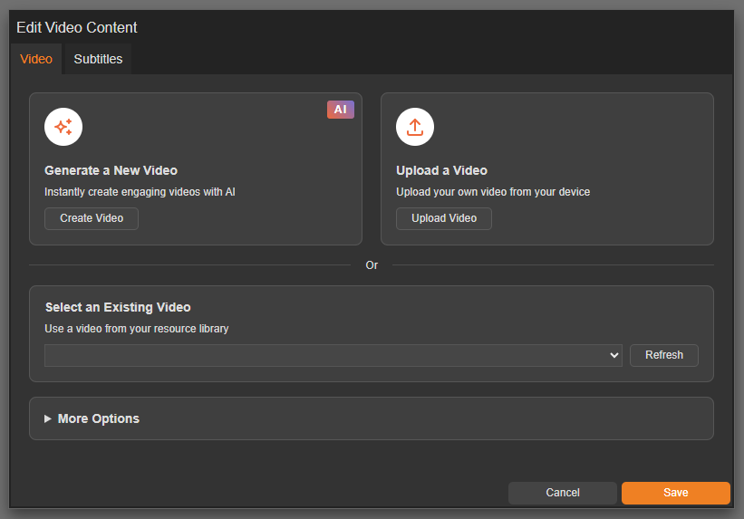Viewport: 744px width, 519px height.
Task: Switch to the Subtitles tab
Action: (98, 59)
